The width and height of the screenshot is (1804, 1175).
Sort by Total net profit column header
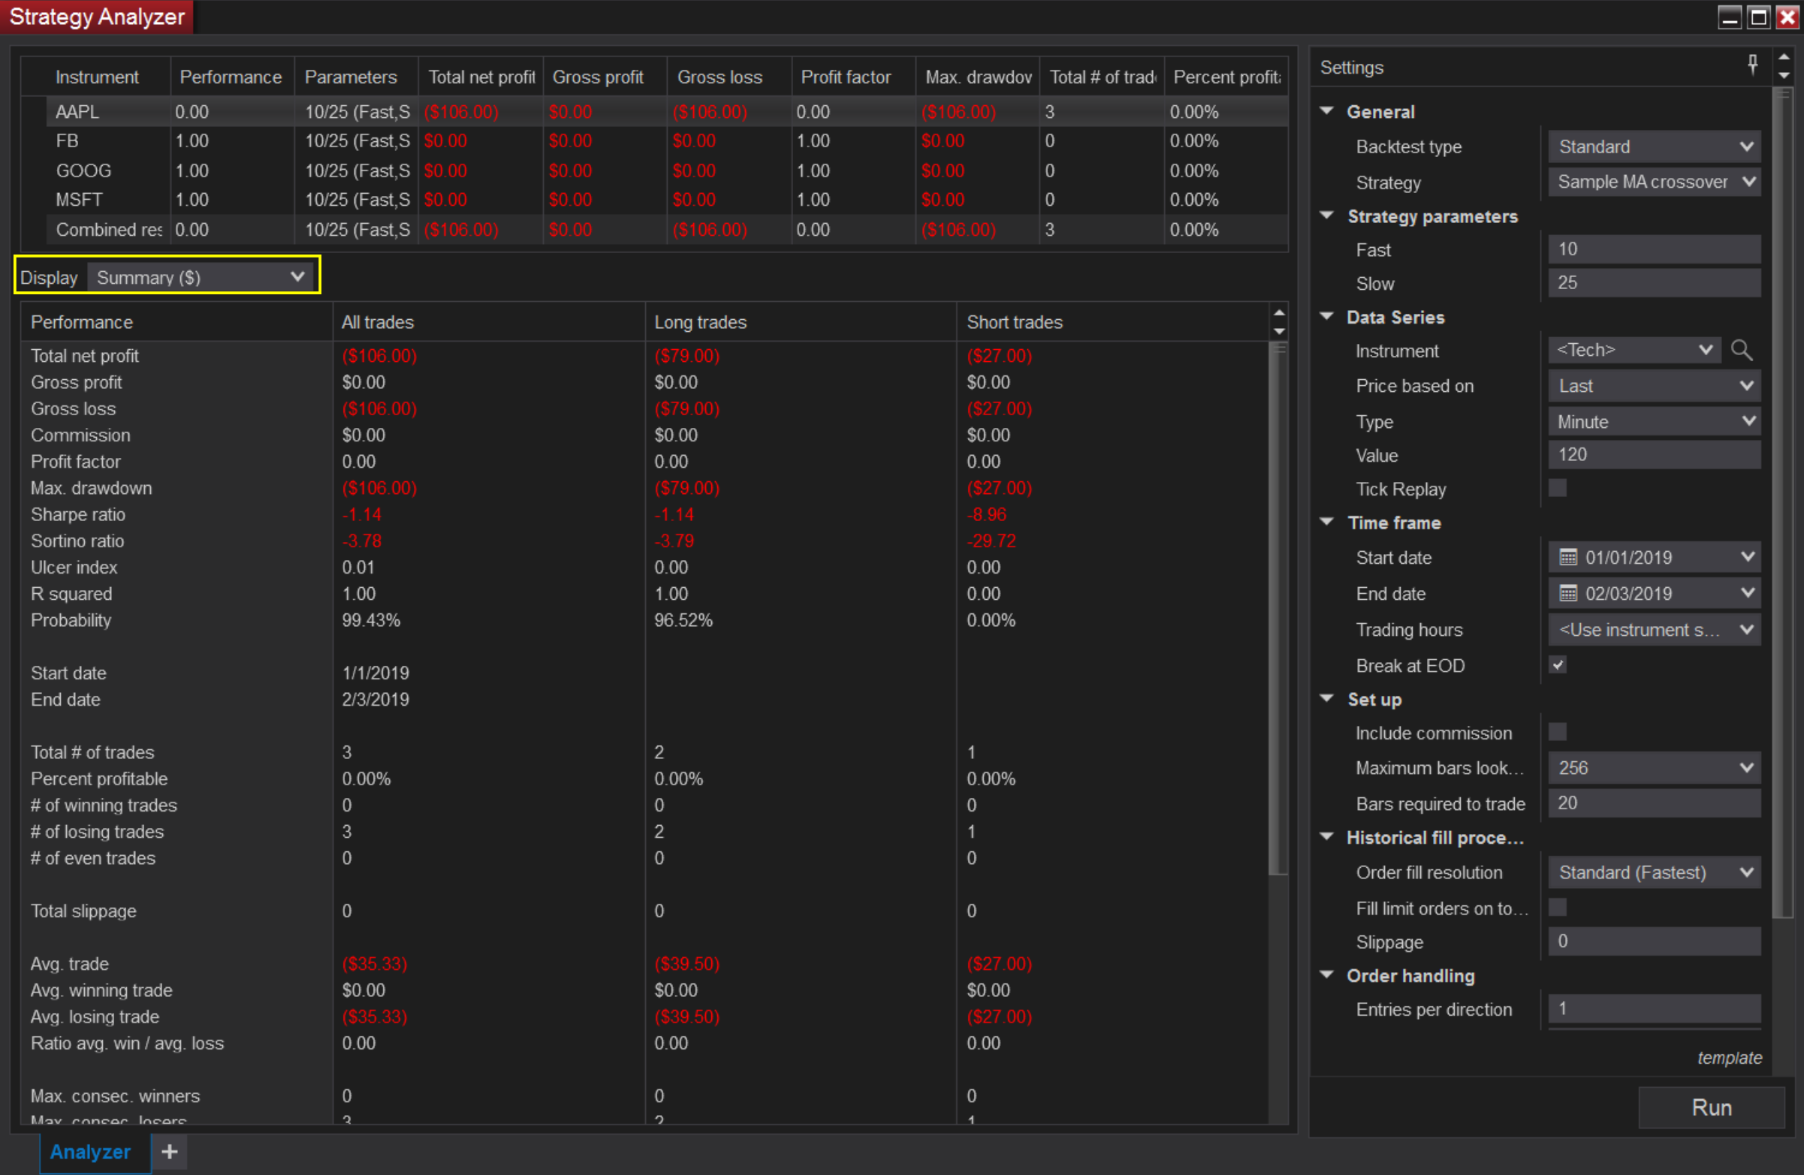point(481,77)
